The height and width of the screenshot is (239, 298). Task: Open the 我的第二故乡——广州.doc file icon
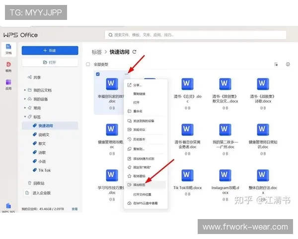click(225, 129)
